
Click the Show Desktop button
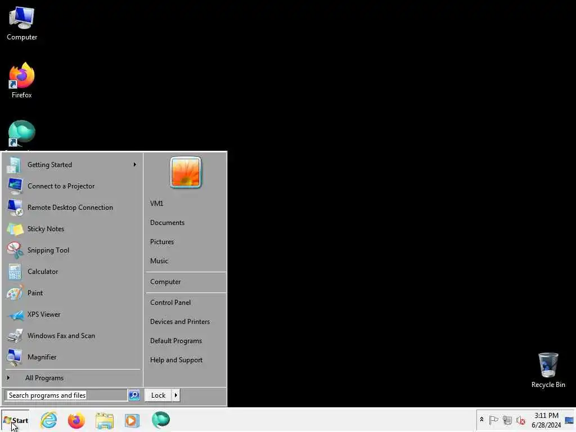point(569,420)
